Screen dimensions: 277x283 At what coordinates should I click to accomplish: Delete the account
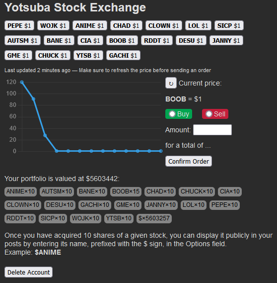pos(28,272)
